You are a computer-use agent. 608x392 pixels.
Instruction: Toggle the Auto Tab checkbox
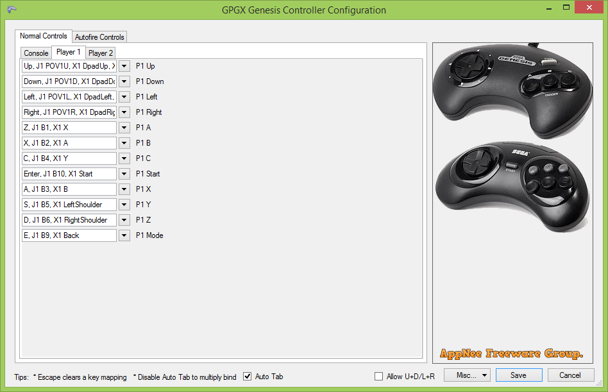tap(248, 376)
